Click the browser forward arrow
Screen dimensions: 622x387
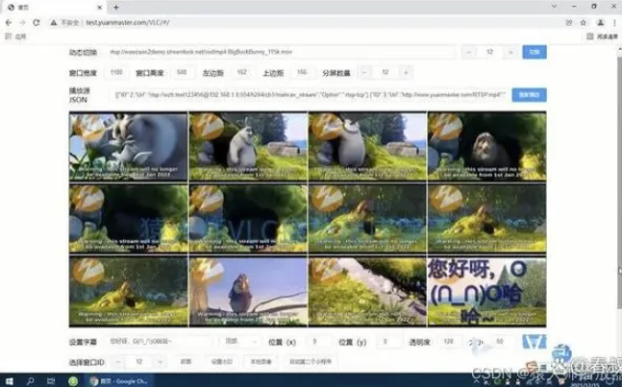22,23
